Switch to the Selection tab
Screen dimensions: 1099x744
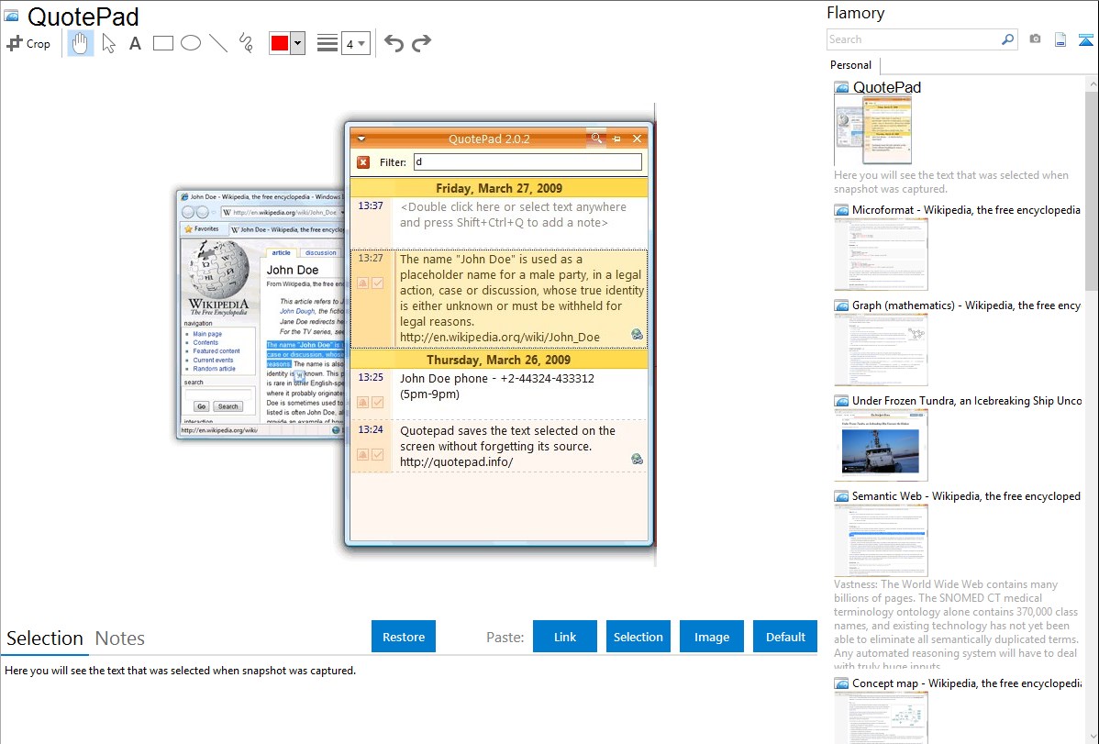pos(45,639)
